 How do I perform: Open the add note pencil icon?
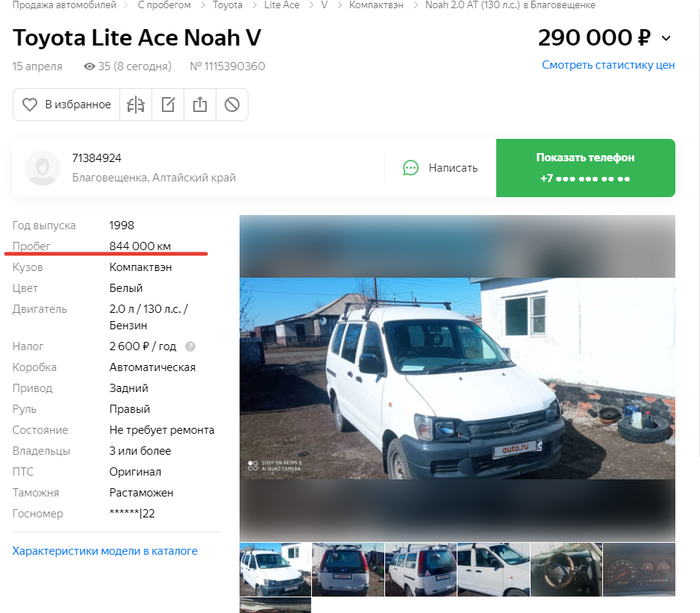168,105
